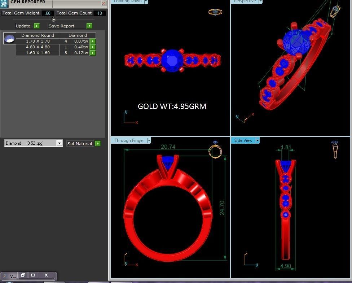Click Save Report button
Viewport: 352px width, 283px height.
pos(67,26)
